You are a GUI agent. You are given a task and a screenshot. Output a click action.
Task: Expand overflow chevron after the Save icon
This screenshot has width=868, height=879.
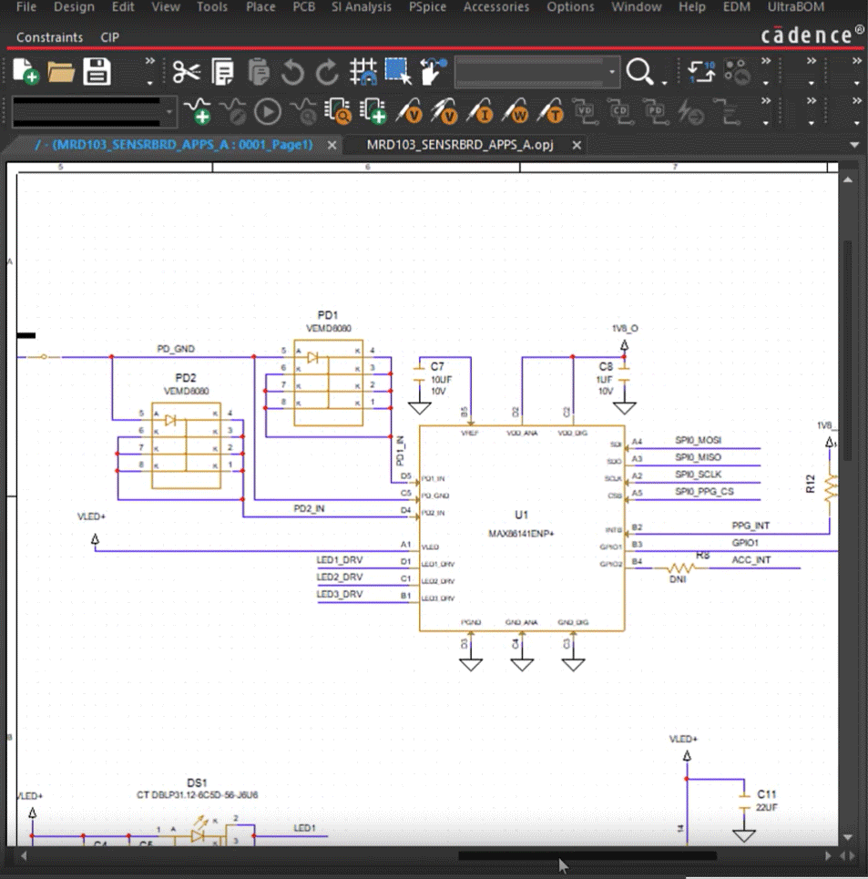point(149,60)
